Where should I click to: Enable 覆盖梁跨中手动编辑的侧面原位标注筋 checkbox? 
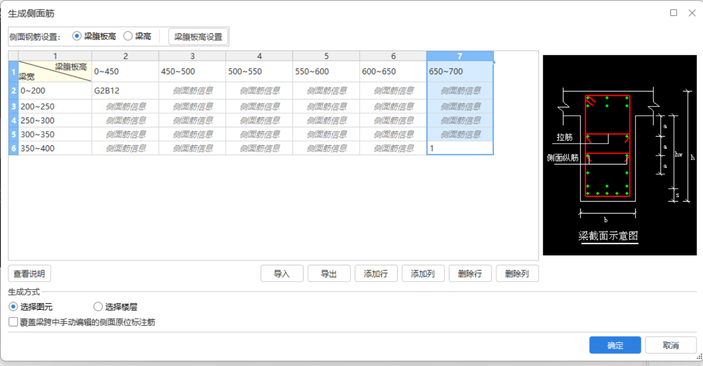13,322
